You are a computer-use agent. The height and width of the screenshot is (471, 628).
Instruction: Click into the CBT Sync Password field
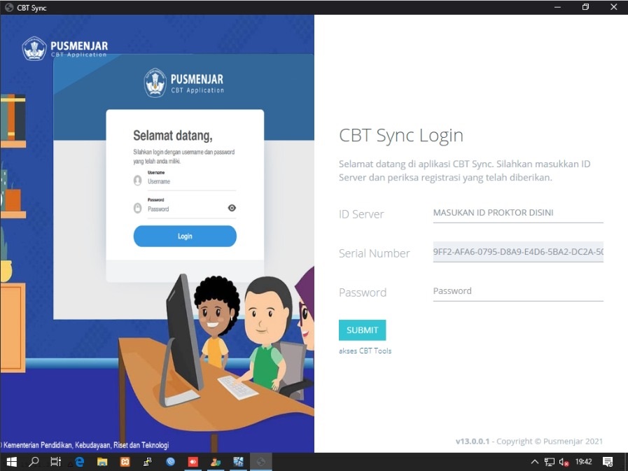[x=518, y=291]
